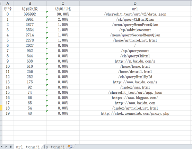Screen dimensions: 192x149
Task: Select the /ck/queryHtmlById cell
Action: click(x=135, y=77)
